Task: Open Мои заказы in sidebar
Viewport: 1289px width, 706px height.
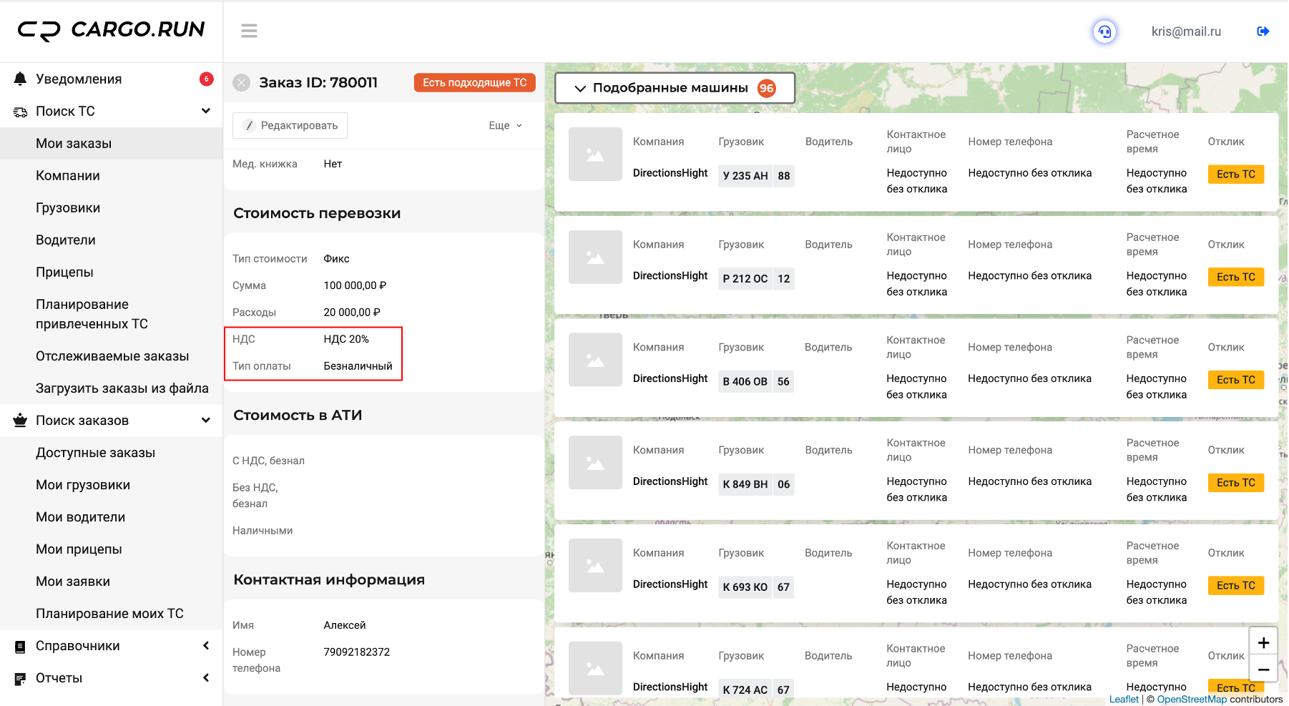Action: [x=74, y=143]
